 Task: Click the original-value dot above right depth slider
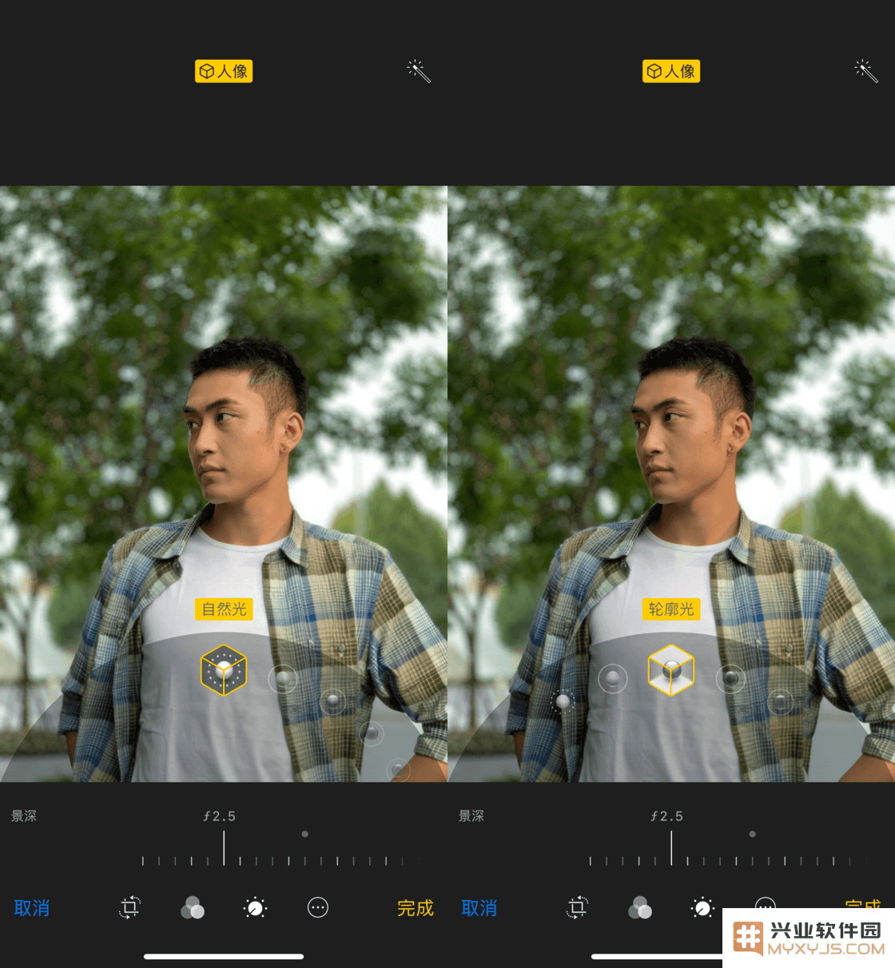752,834
